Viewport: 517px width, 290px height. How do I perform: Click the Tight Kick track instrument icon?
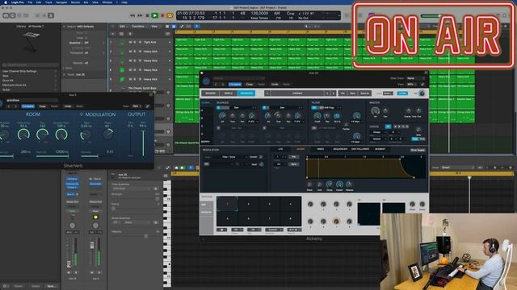[x=122, y=43]
